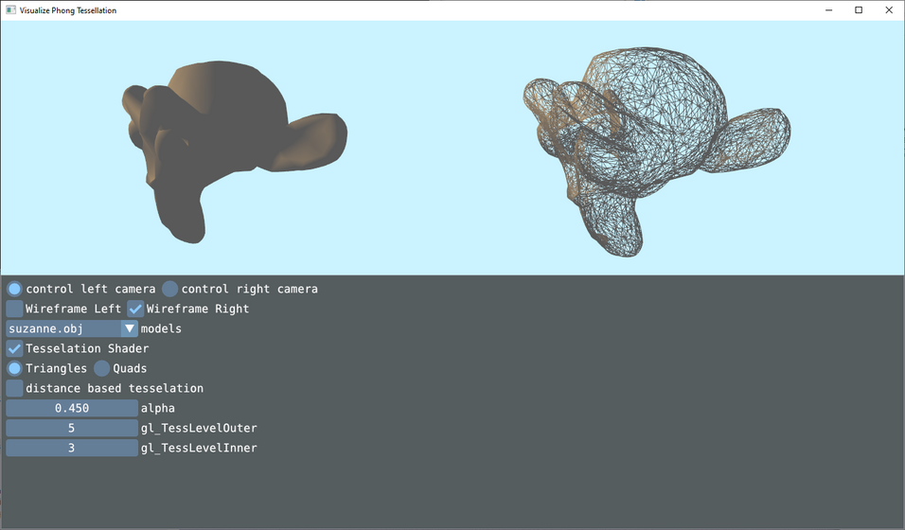Select the control right camera radio button

pos(170,289)
